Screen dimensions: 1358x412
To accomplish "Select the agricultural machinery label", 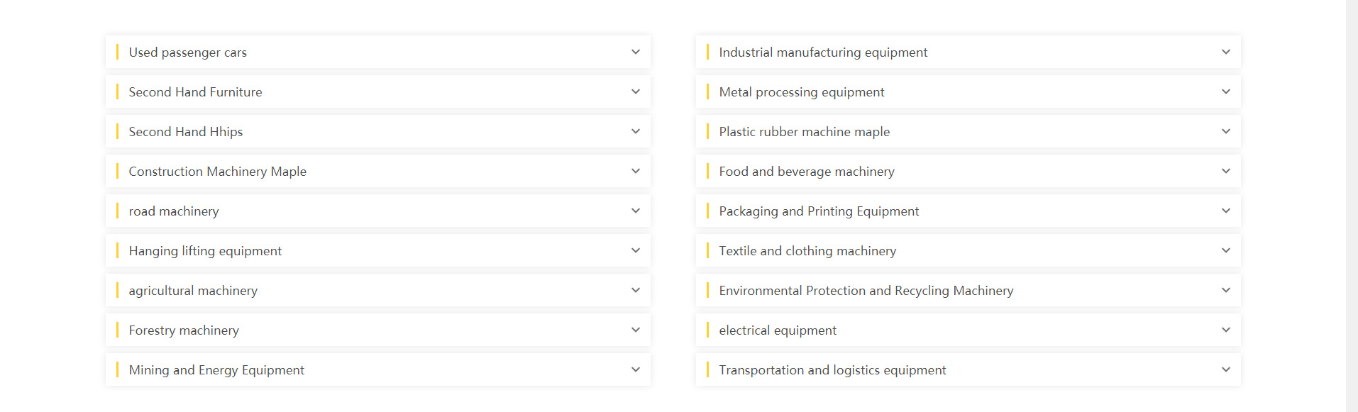I will pyautogui.click(x=193, y=291).
